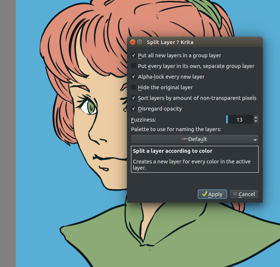Viewport: 280px width, 267px height.
Task: Decrease Fuzziness with the down arrow
Action: 256,122
